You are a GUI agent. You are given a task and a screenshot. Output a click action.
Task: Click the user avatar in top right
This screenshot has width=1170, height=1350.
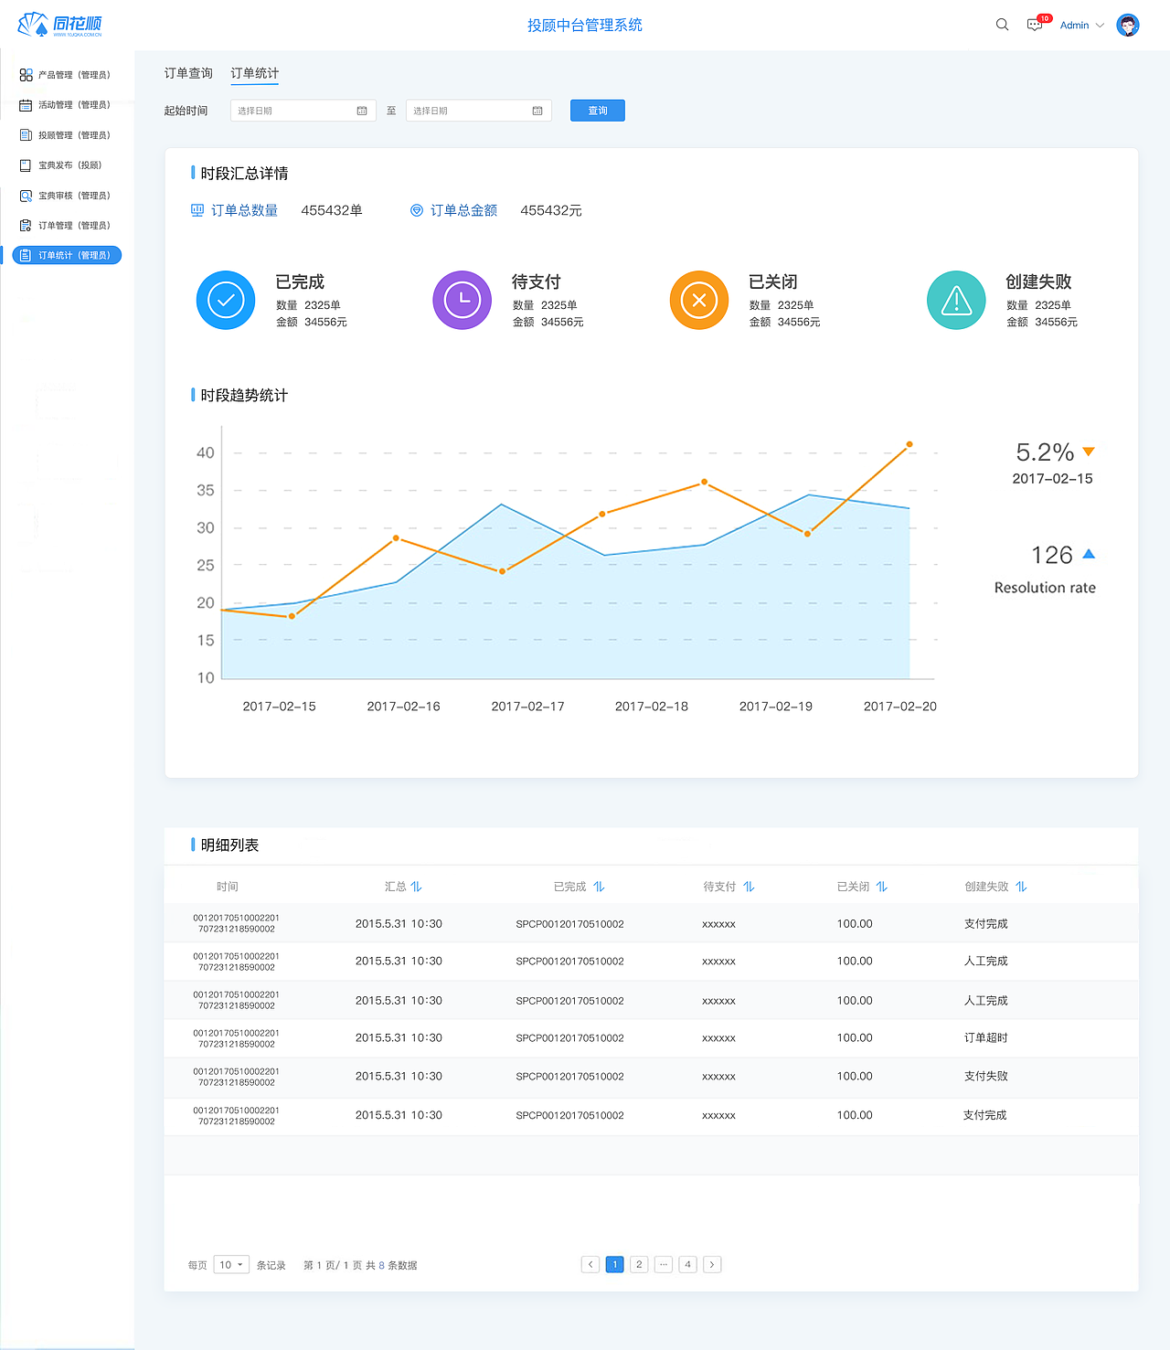tap(1128, 25)
